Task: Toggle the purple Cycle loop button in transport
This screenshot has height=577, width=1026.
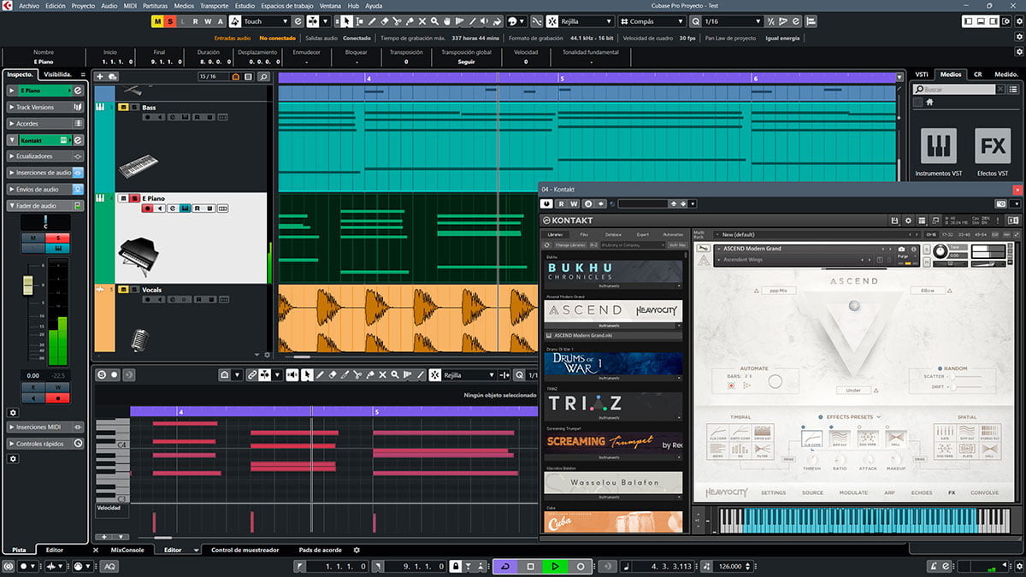Action: click(x=504, y=566)
